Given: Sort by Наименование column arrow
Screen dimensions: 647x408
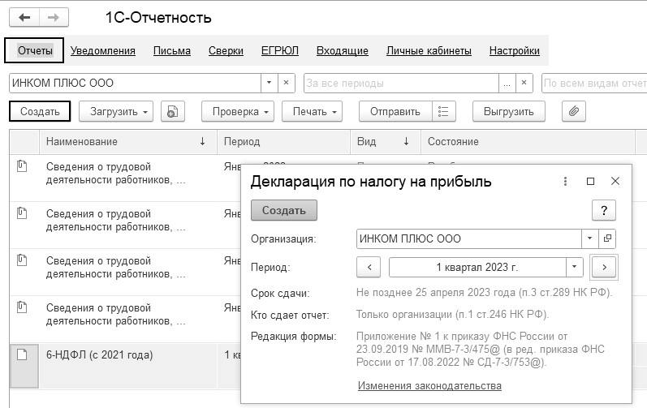Looking at the screenshot, I should click(x=203, y=141).
